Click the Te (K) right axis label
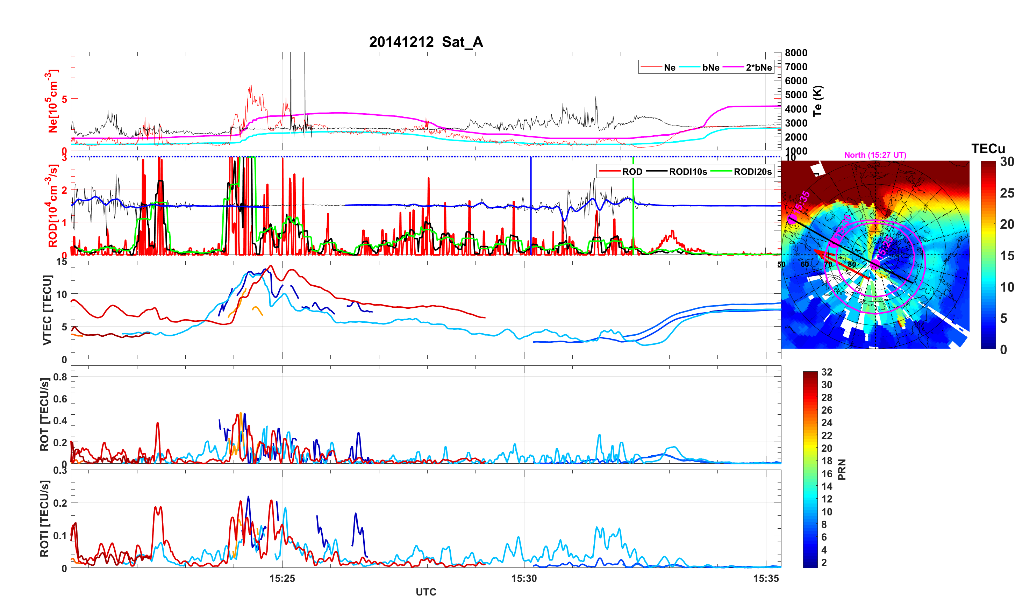 [x=818, y=101]
